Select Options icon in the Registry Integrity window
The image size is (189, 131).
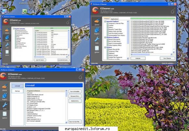point(7,53)
